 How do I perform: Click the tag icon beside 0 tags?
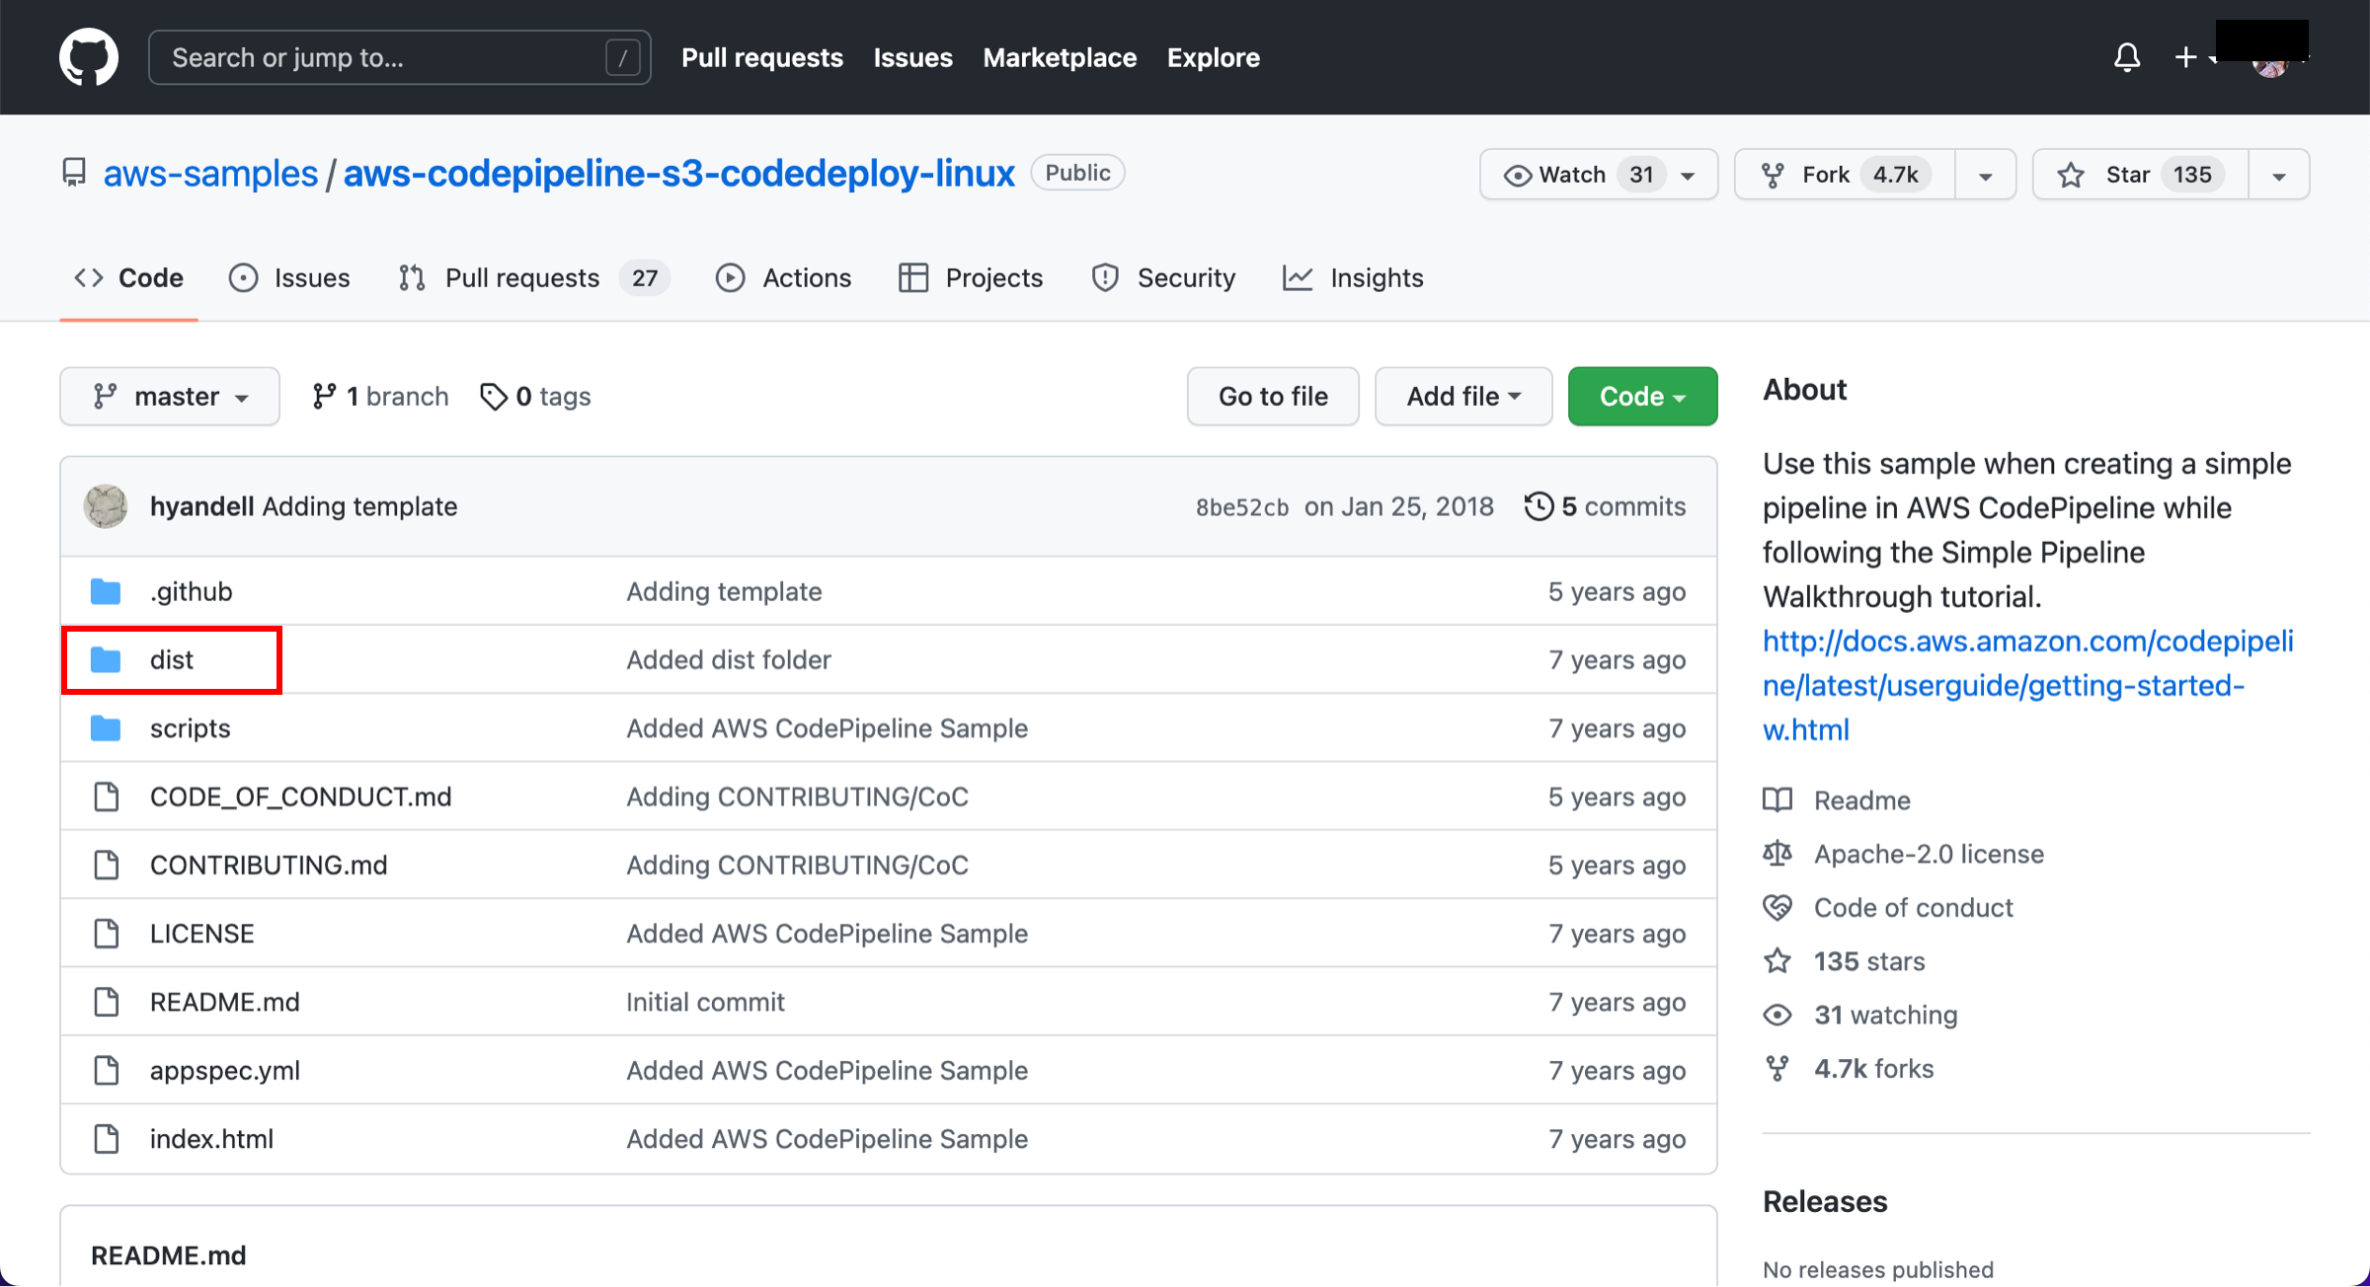point(493,397)
